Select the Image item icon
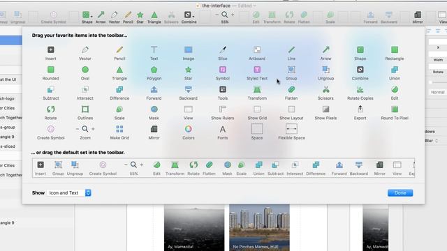The image size is (447, 251). (188, 50)
